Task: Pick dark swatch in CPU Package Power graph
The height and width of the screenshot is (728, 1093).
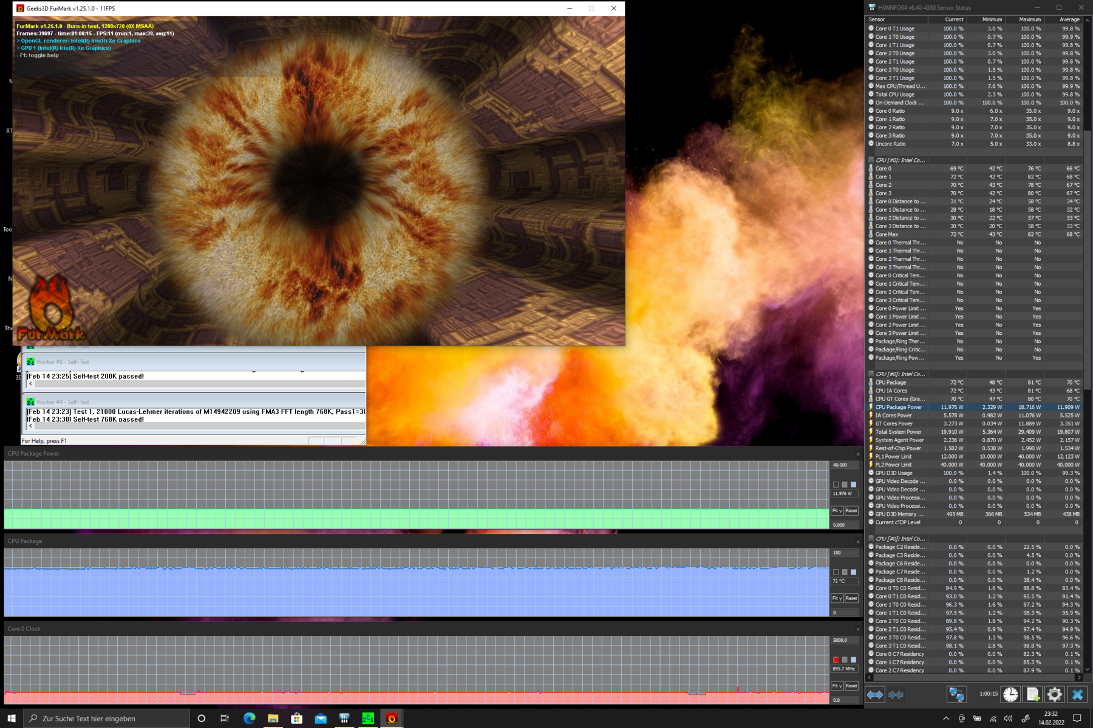Action: click(x=836, y=485)
